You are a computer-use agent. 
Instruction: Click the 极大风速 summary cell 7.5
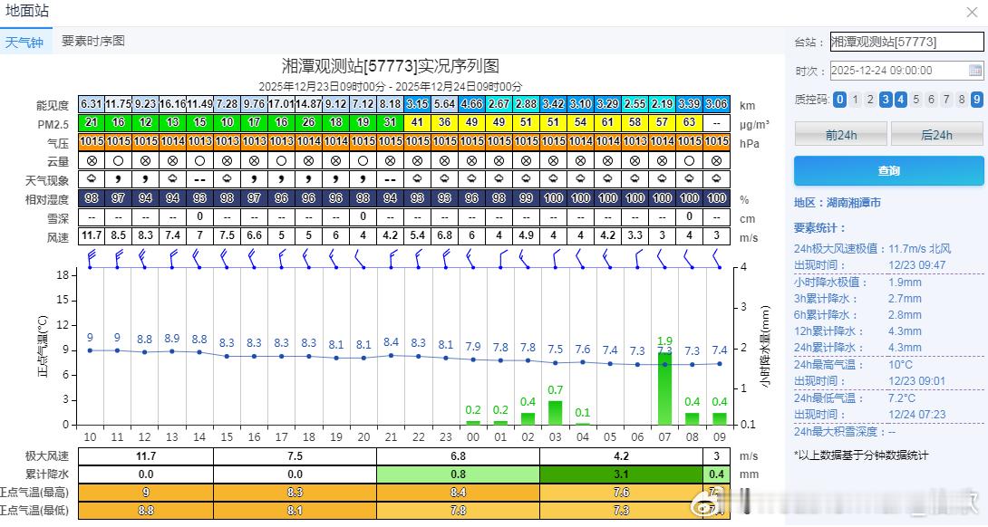click(295, 456)
